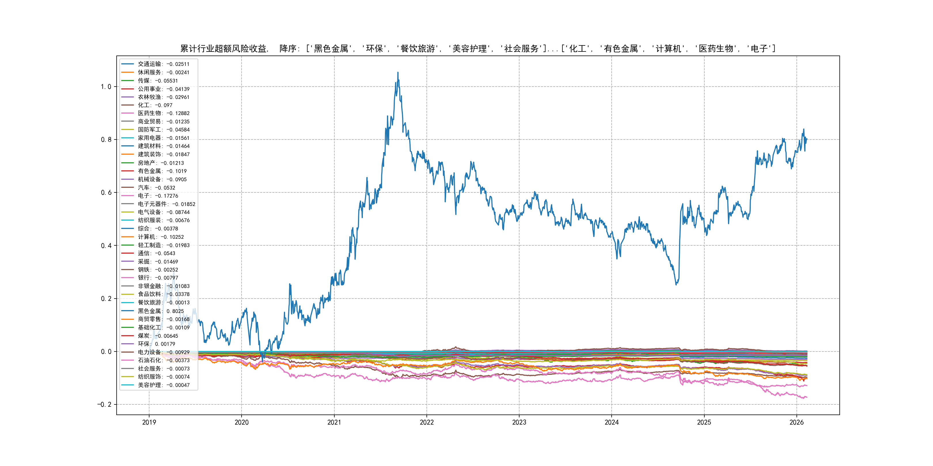Click the 环保 legend entry

(x=156, y=344)
